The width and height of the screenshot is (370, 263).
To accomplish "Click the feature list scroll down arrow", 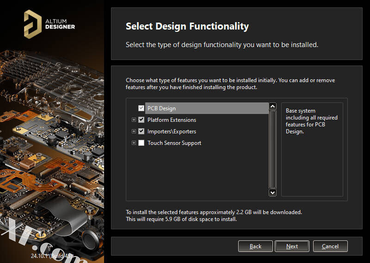I will (272, 192).
